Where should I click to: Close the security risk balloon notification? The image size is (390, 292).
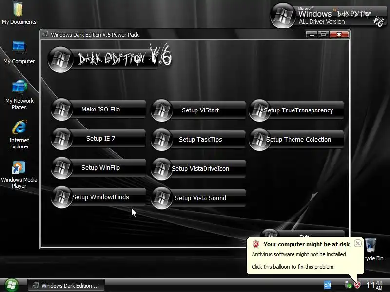click(x=358, y=243)
